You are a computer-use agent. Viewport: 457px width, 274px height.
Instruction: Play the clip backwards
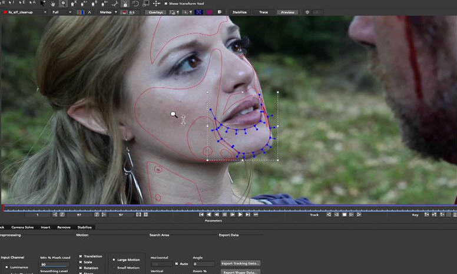click(x=208, y=215)
